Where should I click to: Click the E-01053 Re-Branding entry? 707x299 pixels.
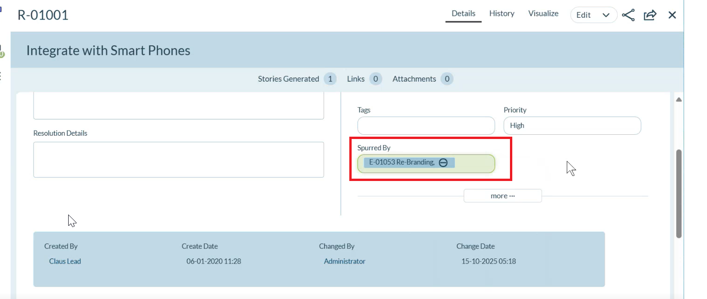[401, 162]
